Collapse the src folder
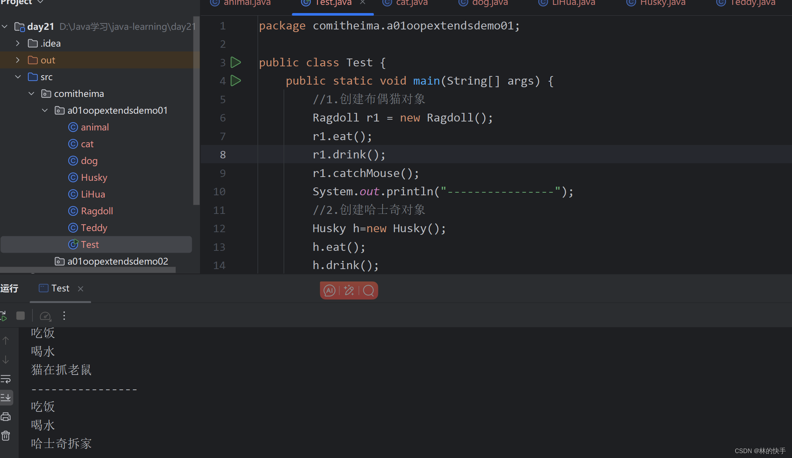792x458 pixels. point(18,77)
